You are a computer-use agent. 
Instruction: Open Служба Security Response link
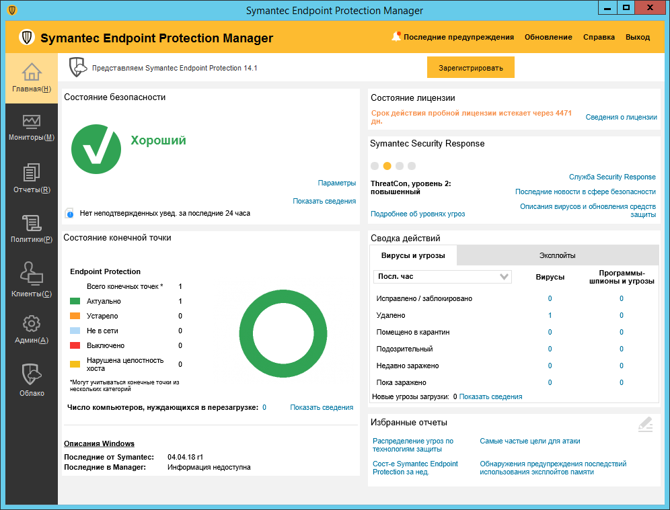coord(612,177)
